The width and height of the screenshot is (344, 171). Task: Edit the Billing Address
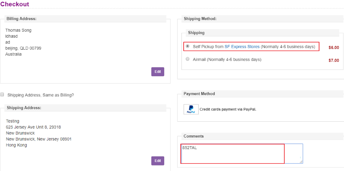click(157, 72)
